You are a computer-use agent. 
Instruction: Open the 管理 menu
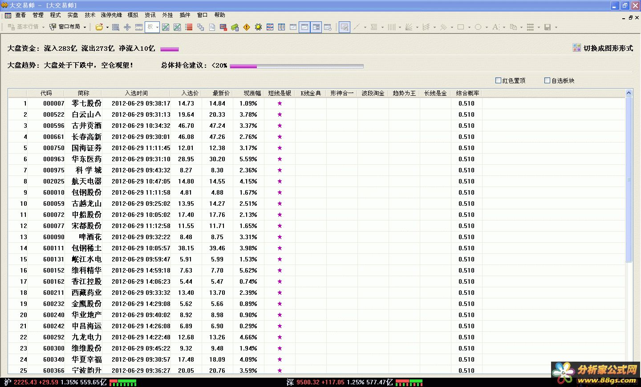(x=38, y=15)
